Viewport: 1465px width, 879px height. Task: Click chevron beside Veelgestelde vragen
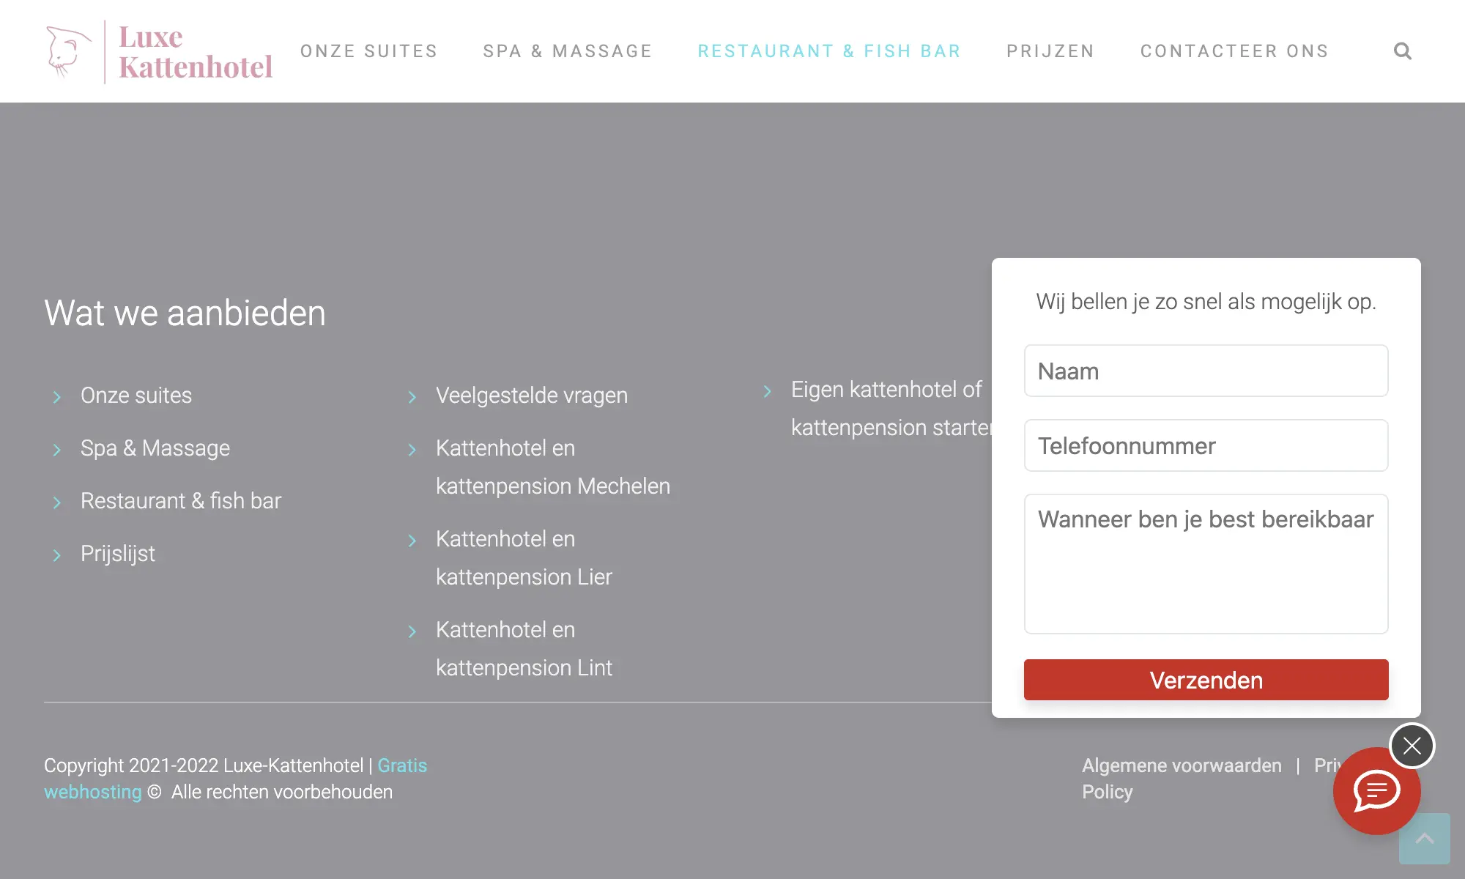[x=412, y=397]
